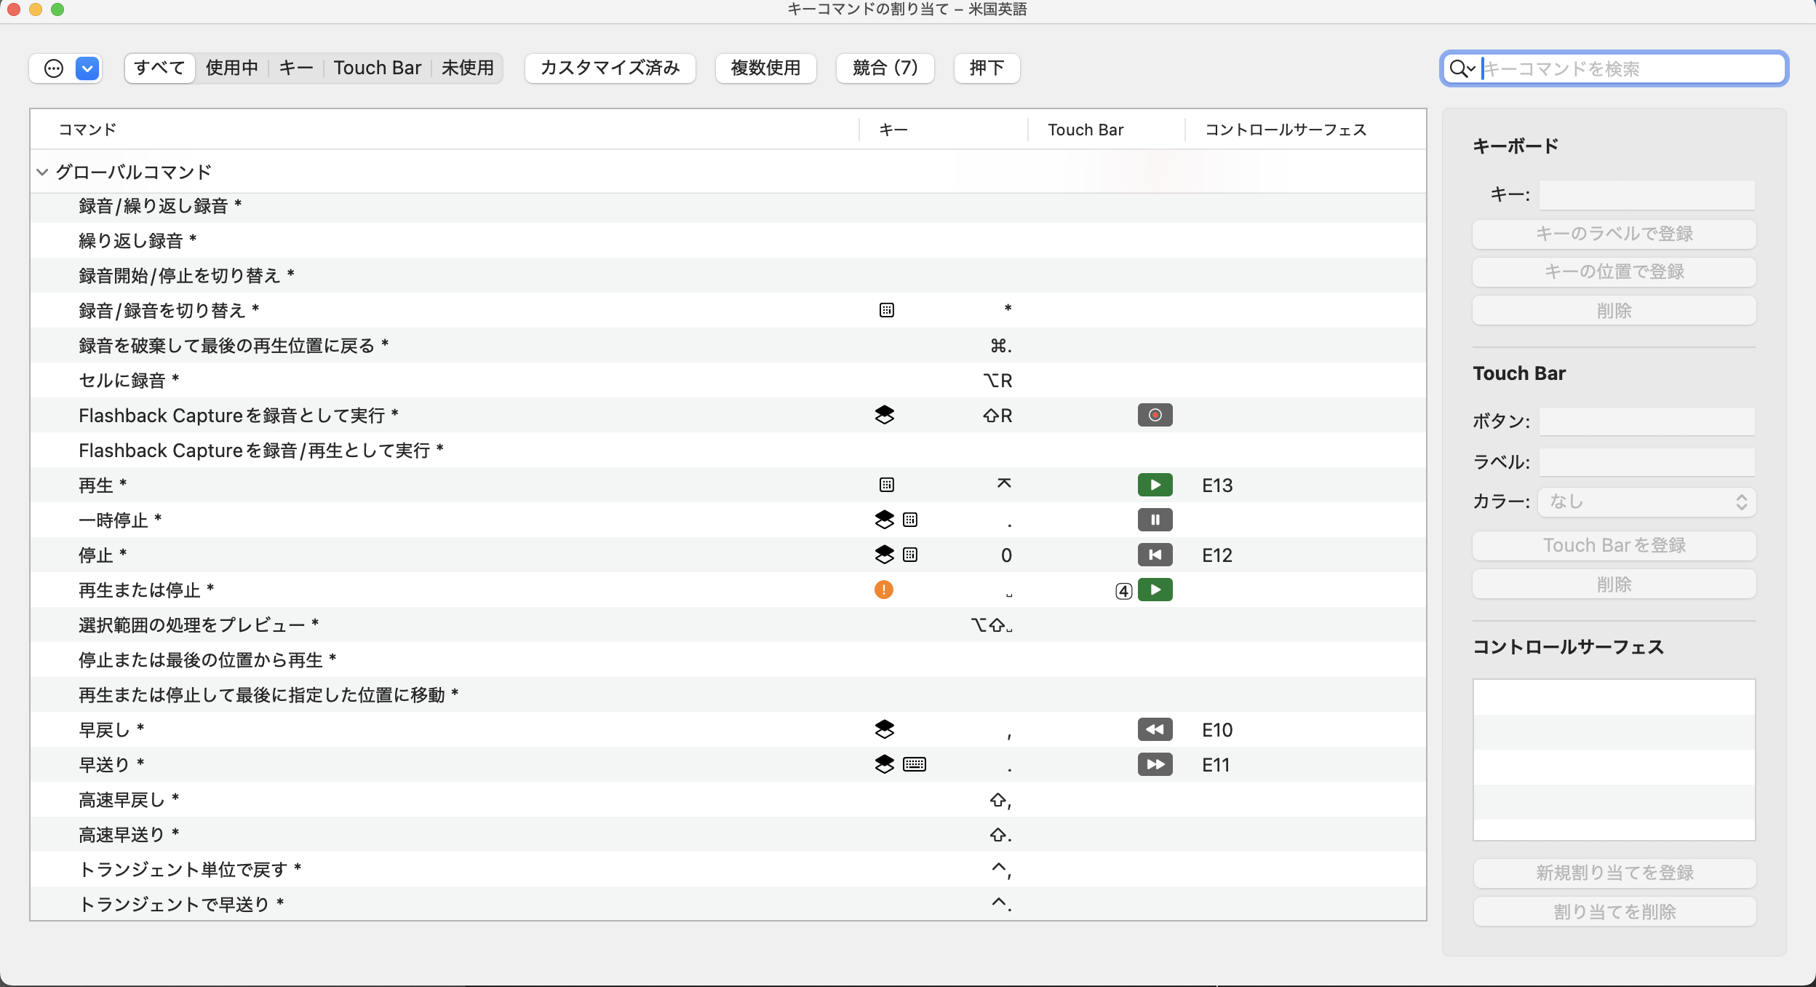
Task: Click the green play icon in 再生または停止 row
Action: pyautogui.click(x=1155, y=590)
